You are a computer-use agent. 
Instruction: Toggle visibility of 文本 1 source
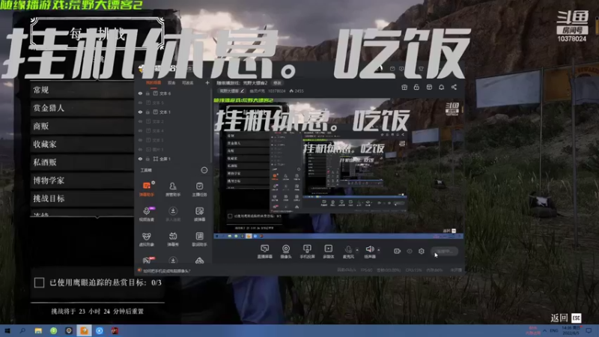(140, 112)
